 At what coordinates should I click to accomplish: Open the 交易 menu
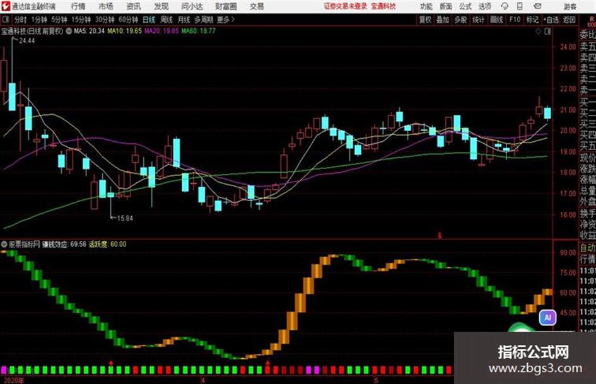pos(257,6)
